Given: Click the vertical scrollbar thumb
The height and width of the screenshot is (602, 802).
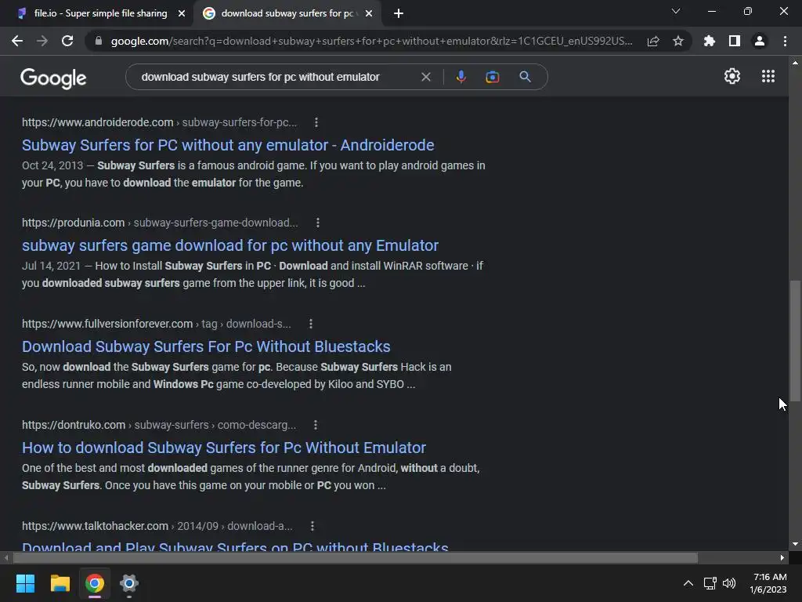Looking at the screenshot, I should pyautogui.click(x=795, y=340).
